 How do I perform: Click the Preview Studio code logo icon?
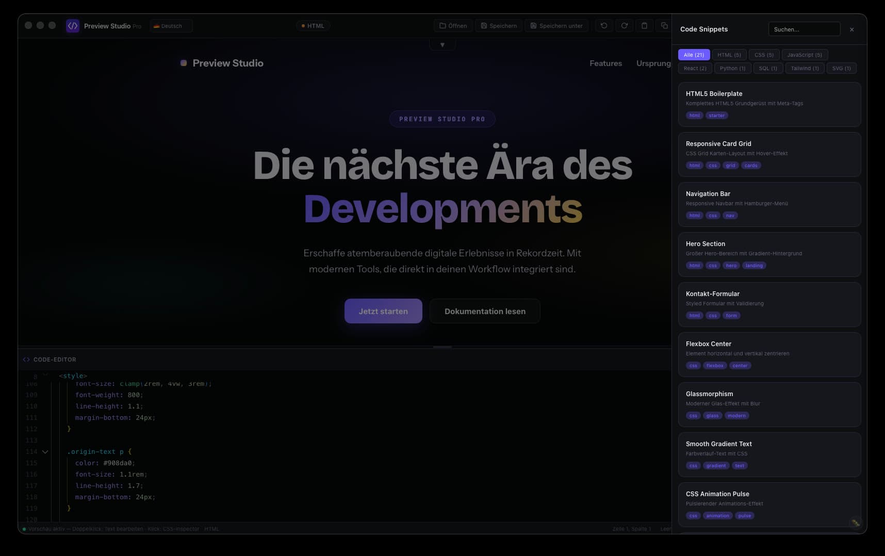tap(73, 26)
